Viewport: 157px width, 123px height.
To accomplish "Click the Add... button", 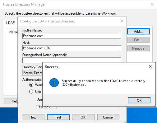I will [x=138, y=31].
